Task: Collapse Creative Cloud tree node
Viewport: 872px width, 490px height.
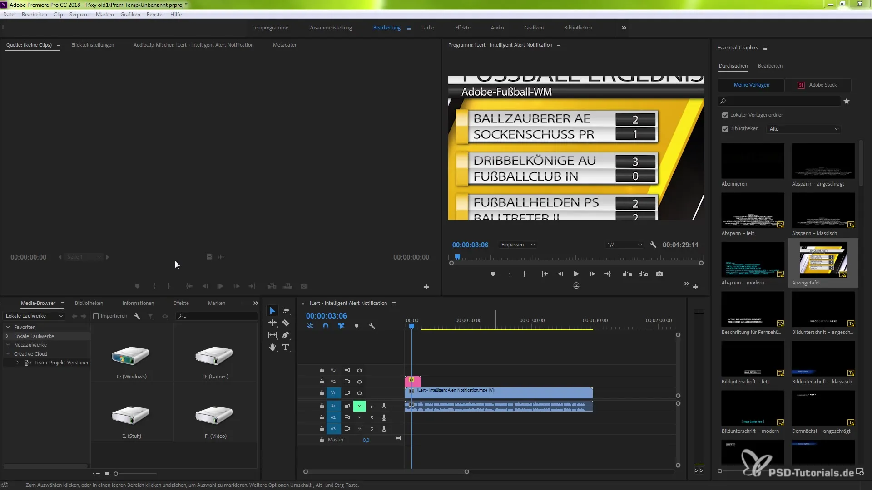Action: 8,354
